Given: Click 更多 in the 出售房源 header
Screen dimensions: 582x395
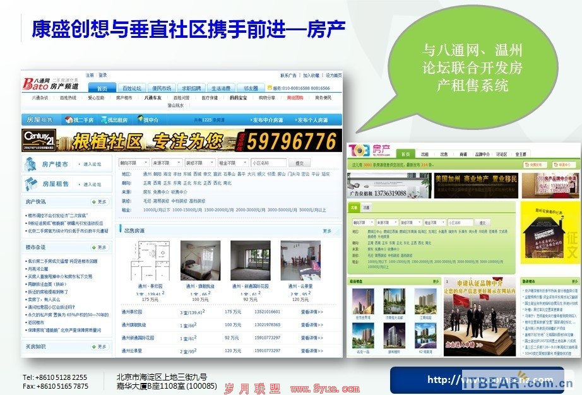Looking at the screenshot, I should click(327, 231).
